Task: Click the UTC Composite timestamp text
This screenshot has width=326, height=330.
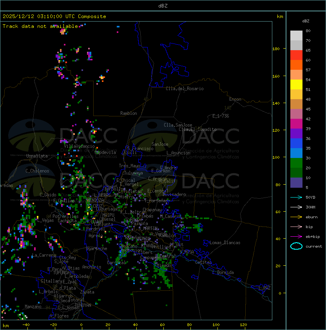Action: (54, 16)
